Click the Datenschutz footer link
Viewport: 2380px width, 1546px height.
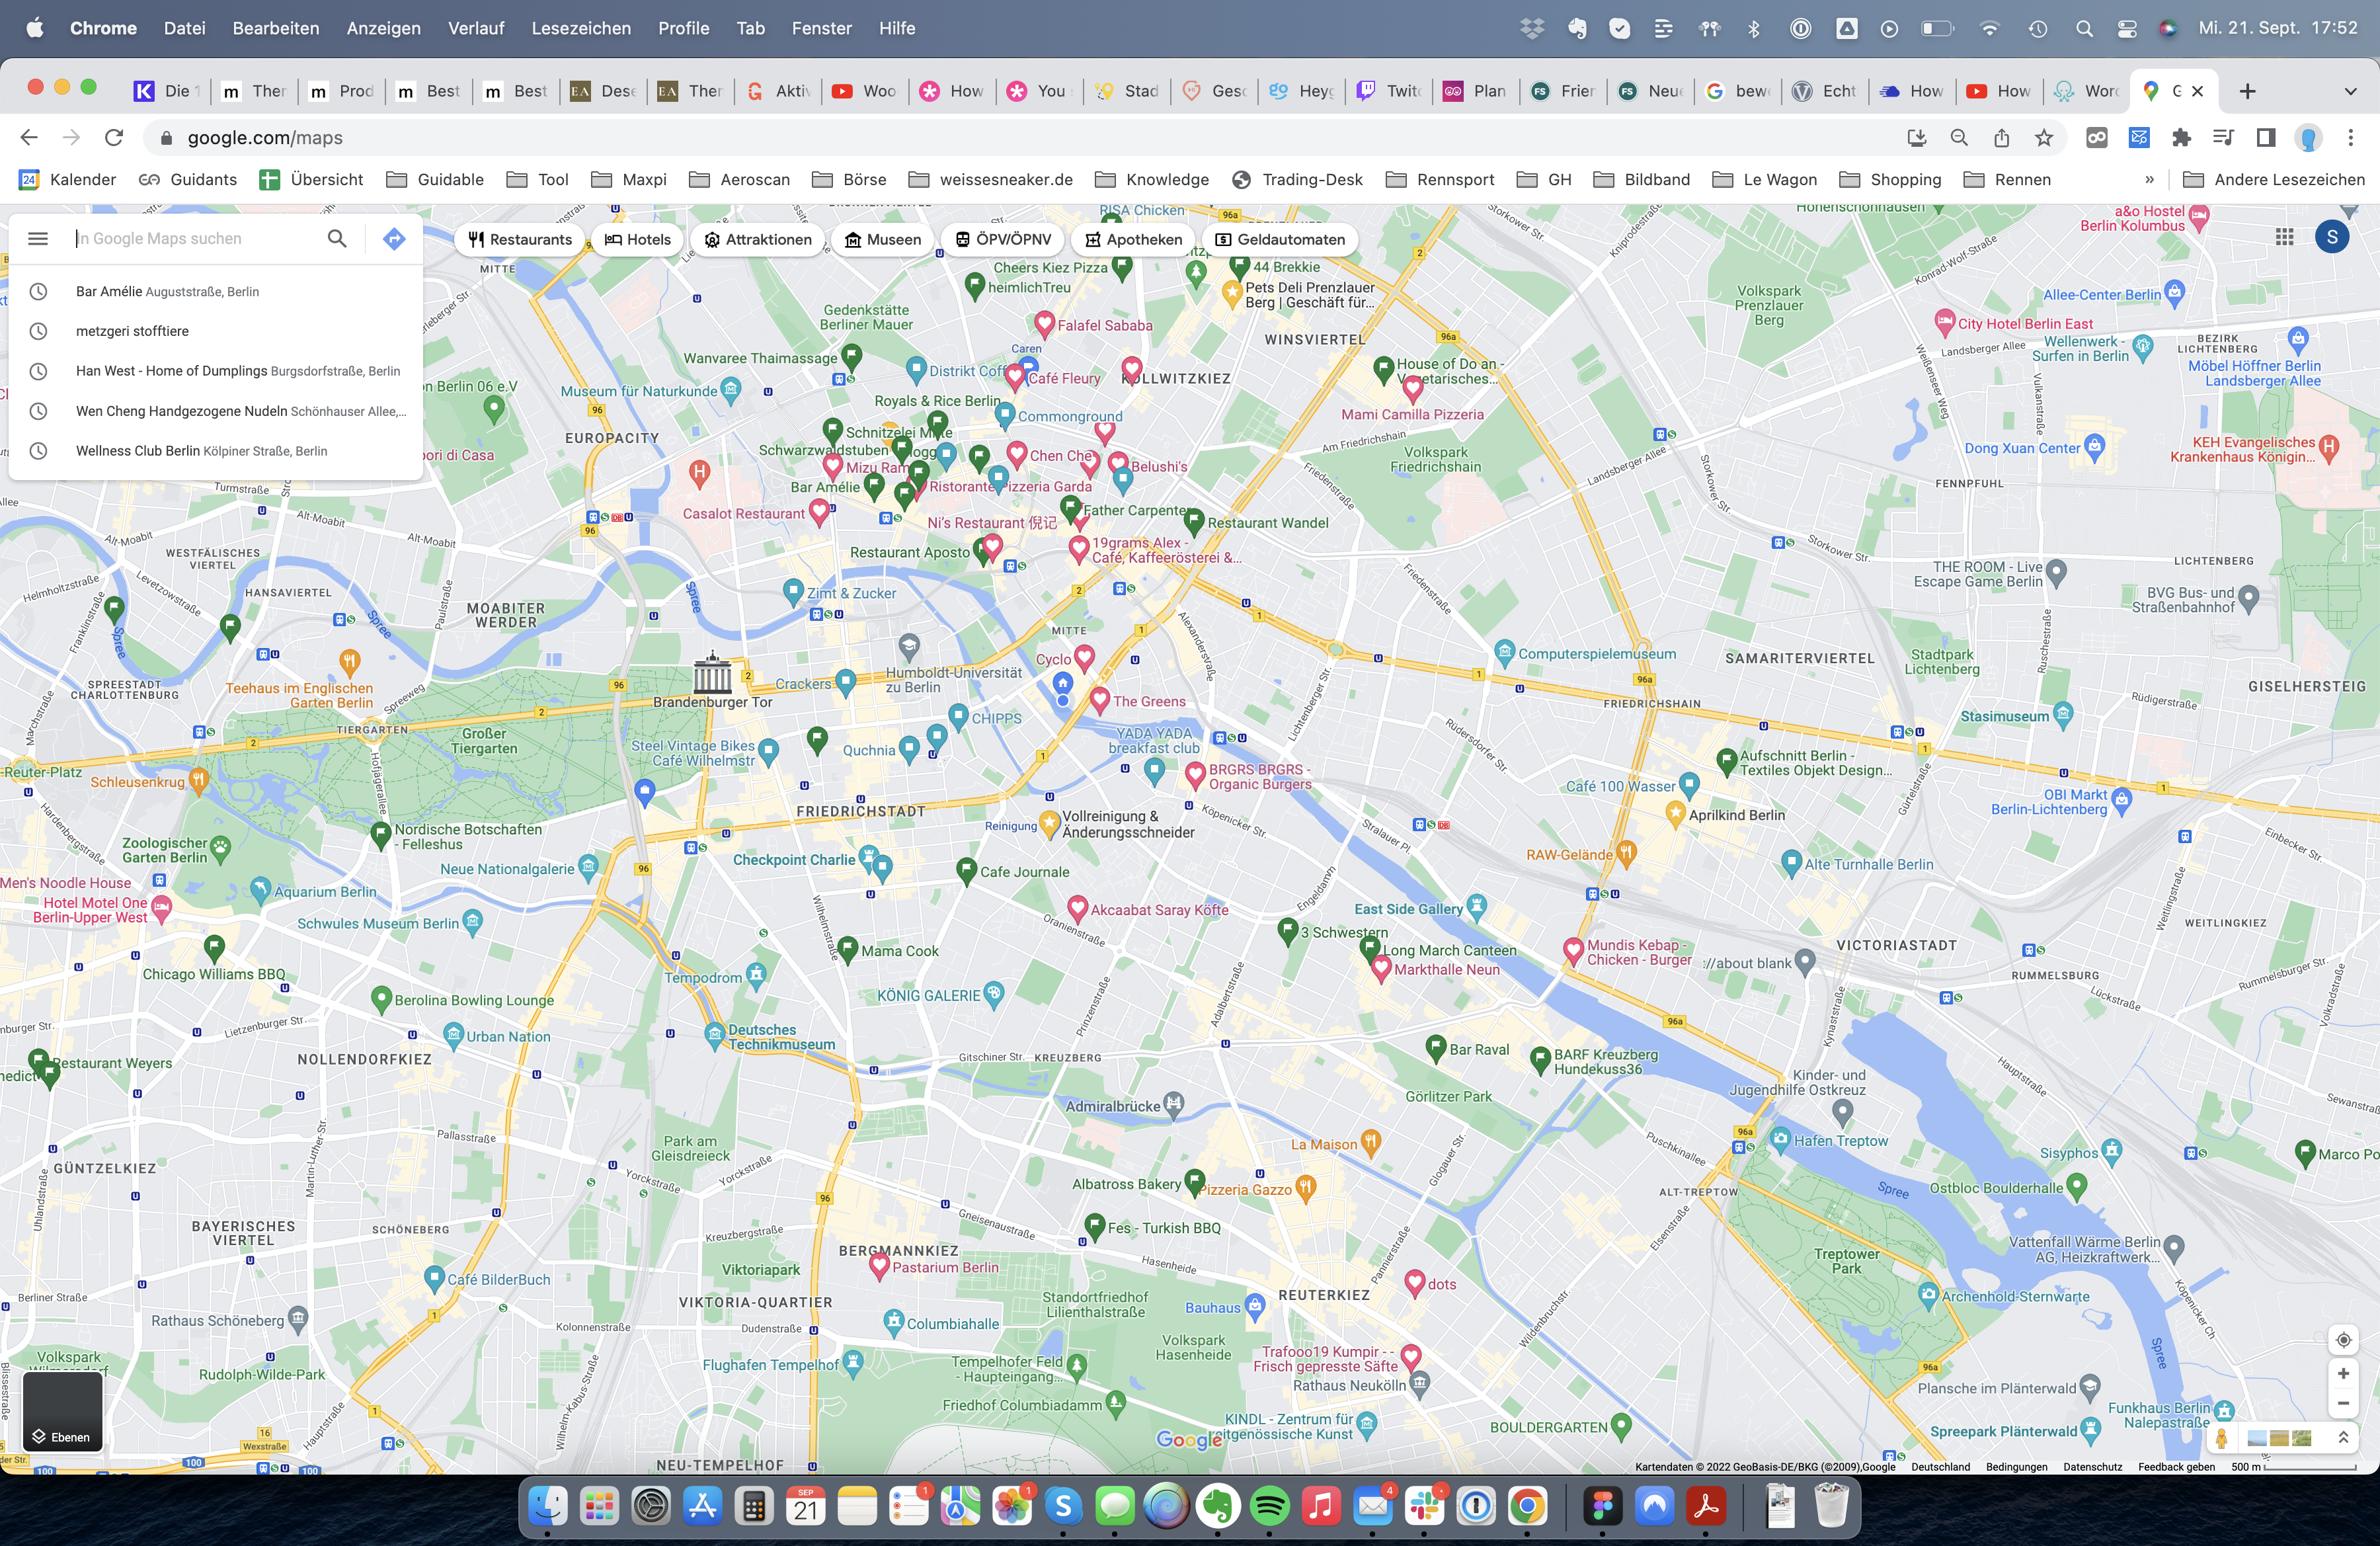coord(2092,1467)
